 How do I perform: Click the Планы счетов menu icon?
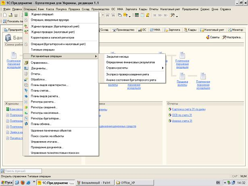point(26,90)
